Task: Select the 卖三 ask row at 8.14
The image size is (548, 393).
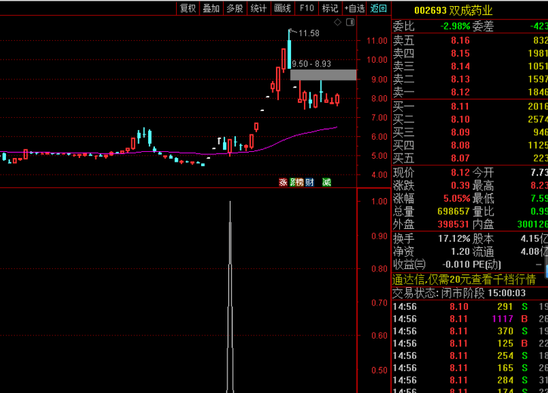Action: 469,67
